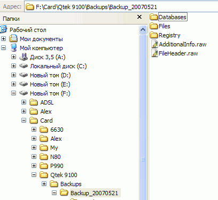The height and width of the screenshot is (200, 218).
Task: Expand Мои документы tree node
Action: 4,39
